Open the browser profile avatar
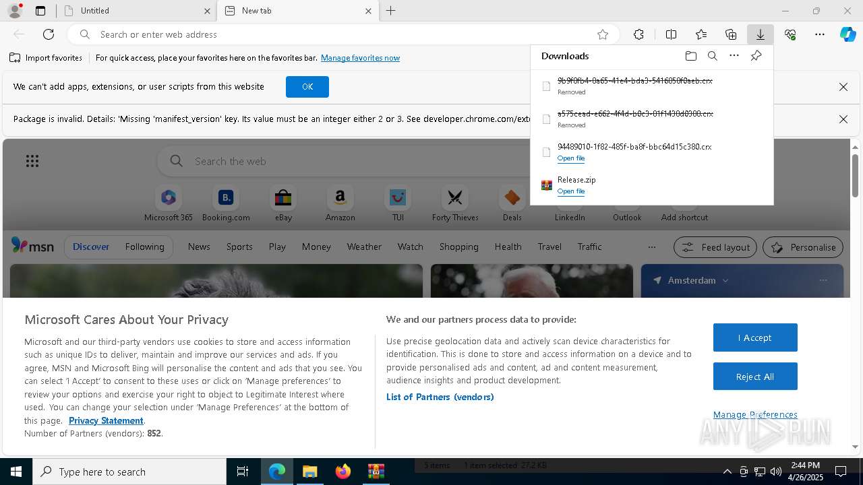The height and width of the screenshot is (485, 863). (14, 11)
